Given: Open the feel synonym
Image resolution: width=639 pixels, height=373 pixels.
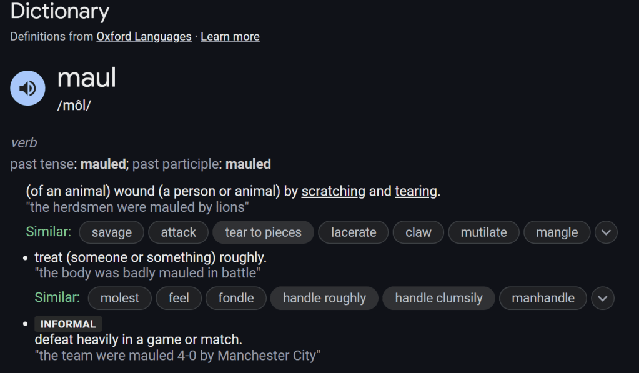Looking at the screenshot, I should [x=179, y=298].
